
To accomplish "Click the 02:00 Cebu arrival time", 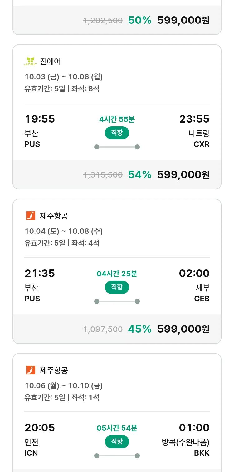I will pyautogui.click(x=194, y=274).
